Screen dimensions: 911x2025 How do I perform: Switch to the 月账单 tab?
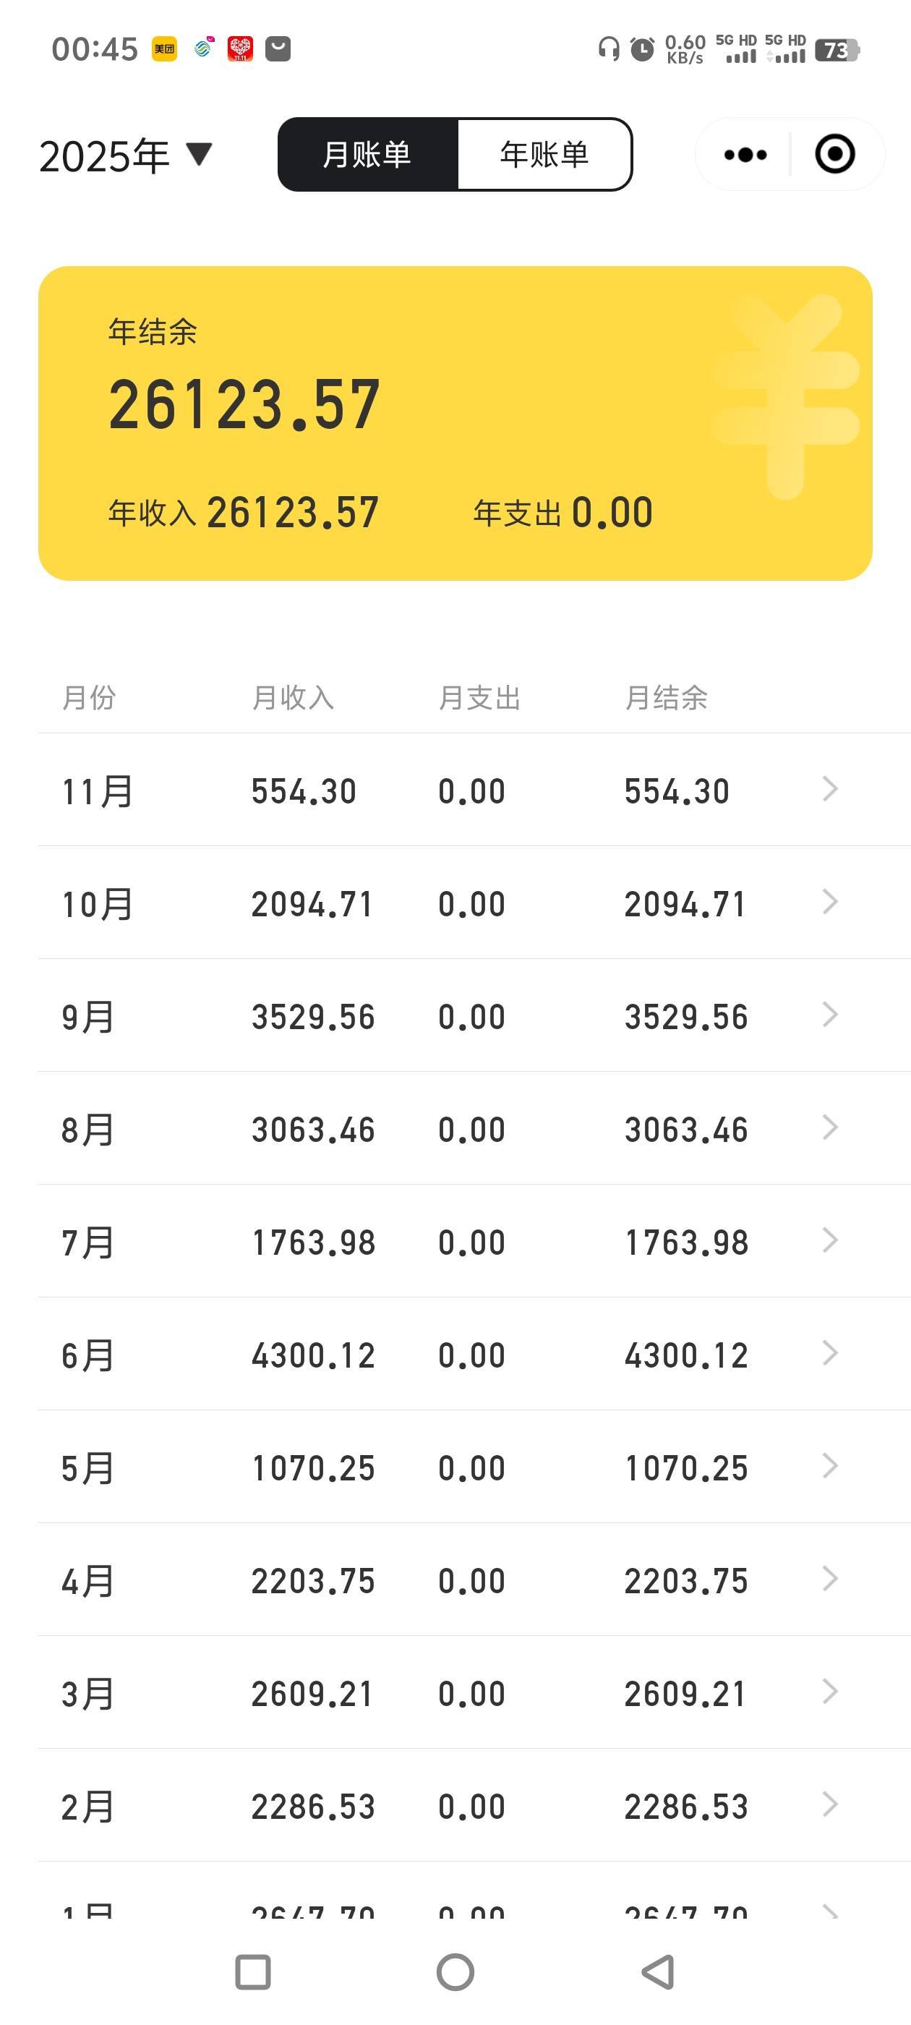[367, 154]
